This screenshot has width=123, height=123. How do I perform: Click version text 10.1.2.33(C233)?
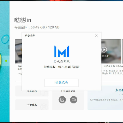pos(69,67)
